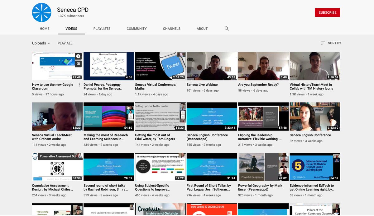Viewport: 374px width, 216px height.
Task: Expand the Uploads dropdown
Action: click(x=41, y=43)
